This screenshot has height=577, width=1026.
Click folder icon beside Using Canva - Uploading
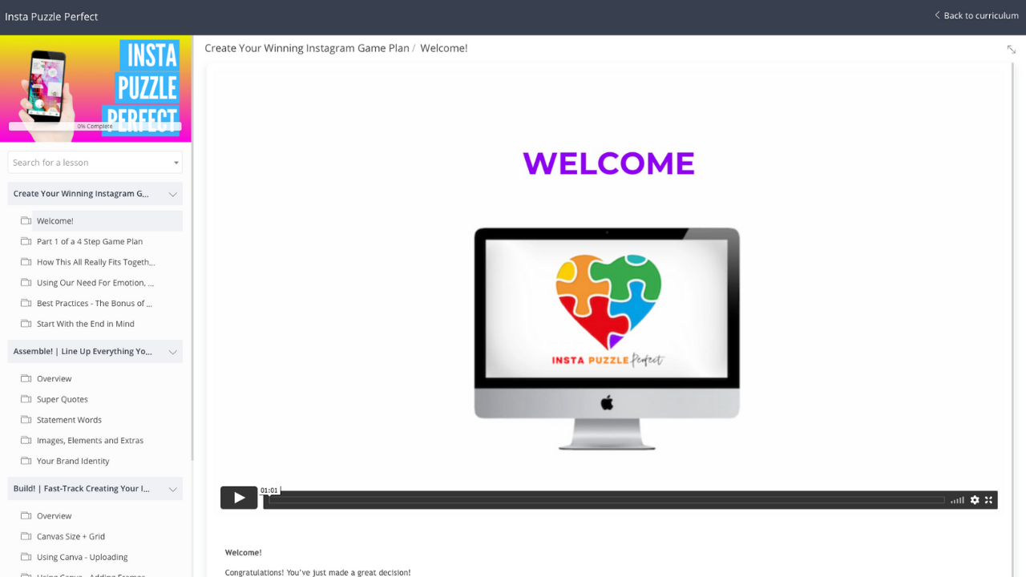(26, 557)
